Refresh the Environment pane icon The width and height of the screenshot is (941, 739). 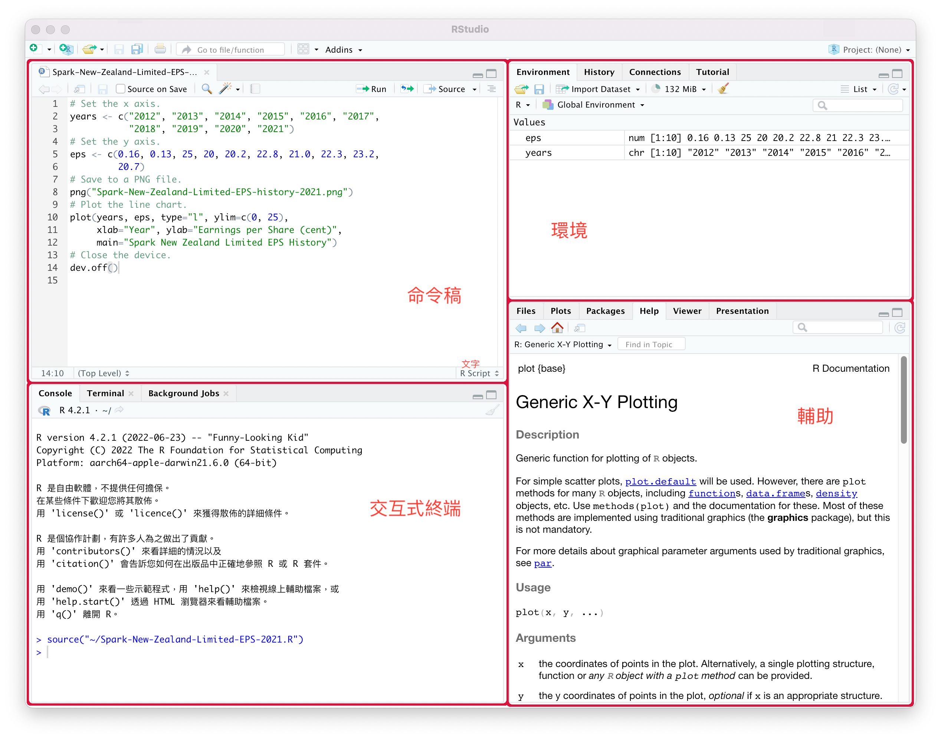click(x=894, y=89)
